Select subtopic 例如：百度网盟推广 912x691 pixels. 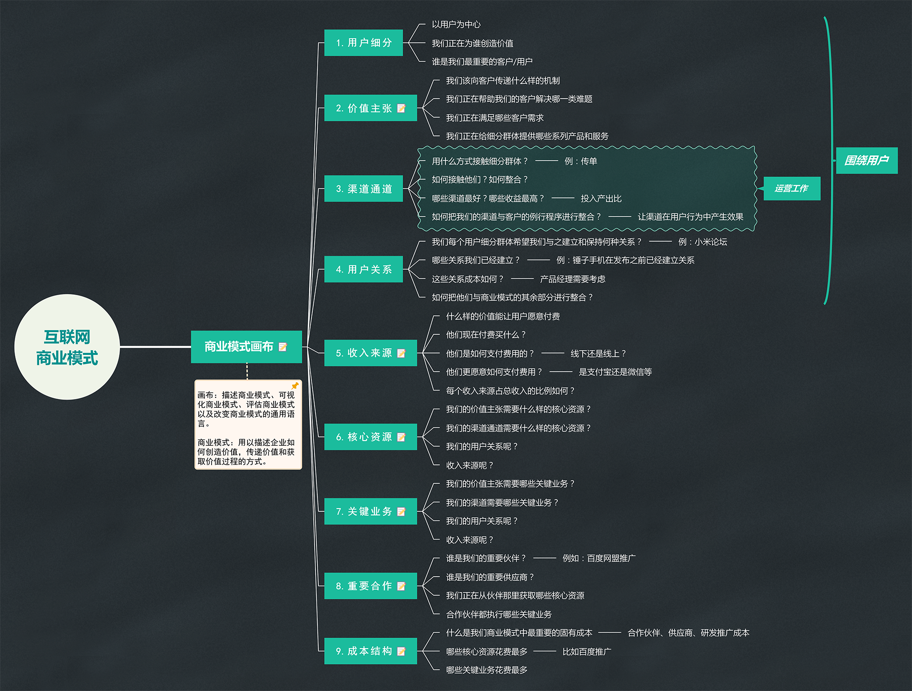coord(599,558)
